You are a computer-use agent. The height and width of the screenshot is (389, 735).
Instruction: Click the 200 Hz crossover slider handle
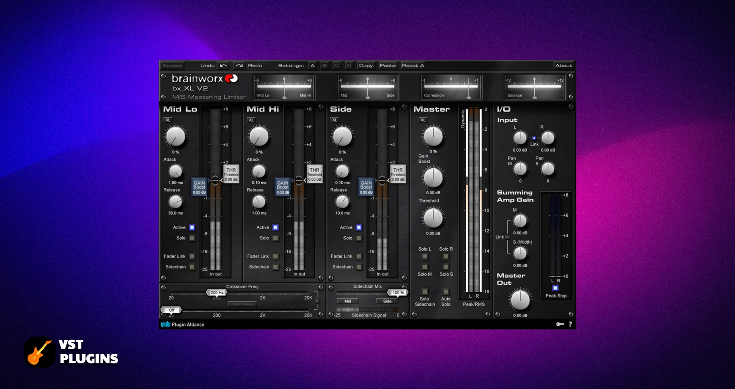217,293
